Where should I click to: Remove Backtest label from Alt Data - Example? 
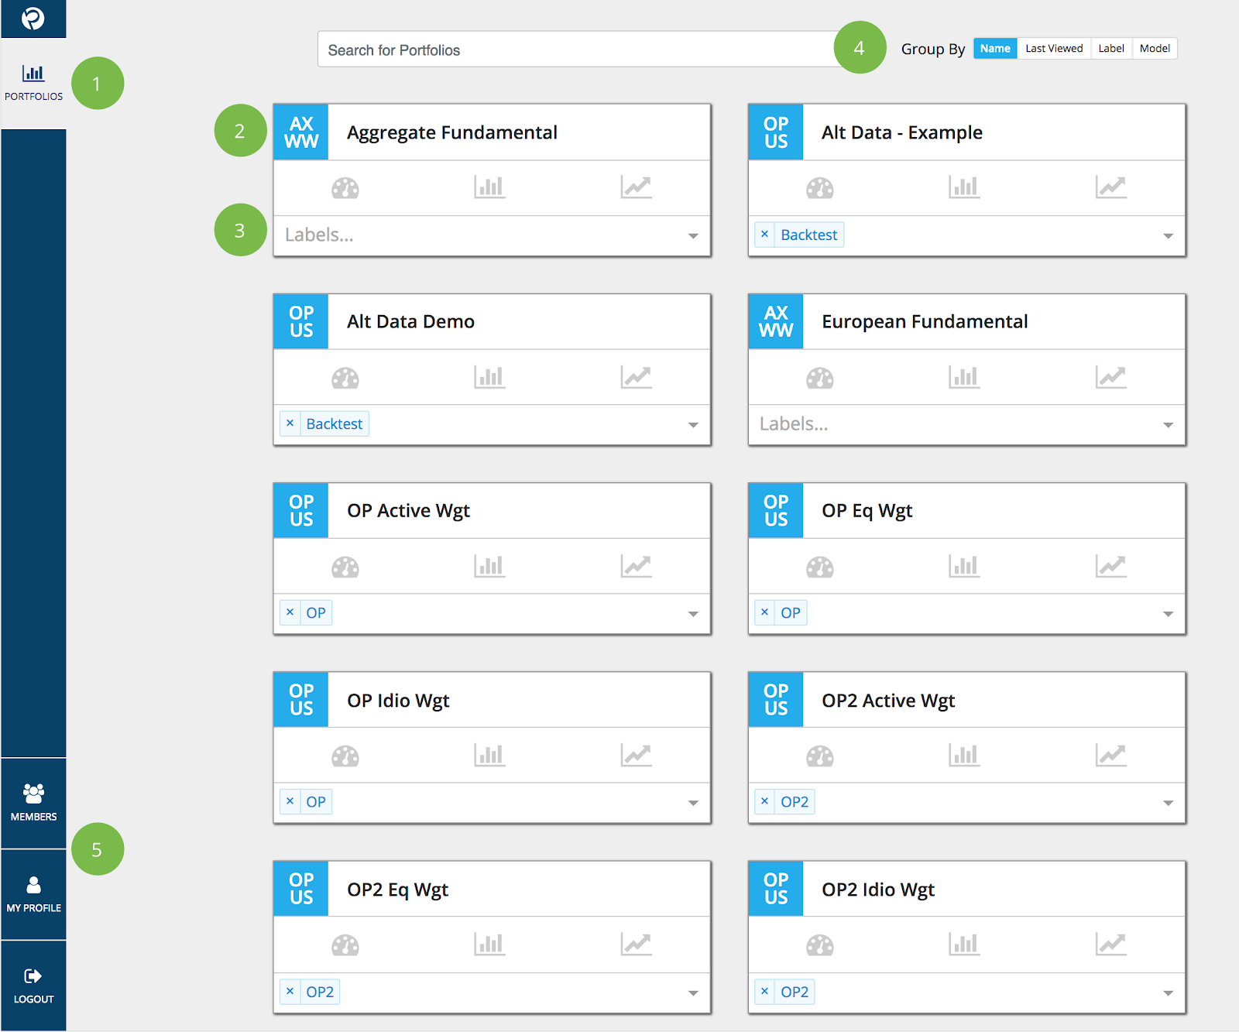[x=764, y=234]
